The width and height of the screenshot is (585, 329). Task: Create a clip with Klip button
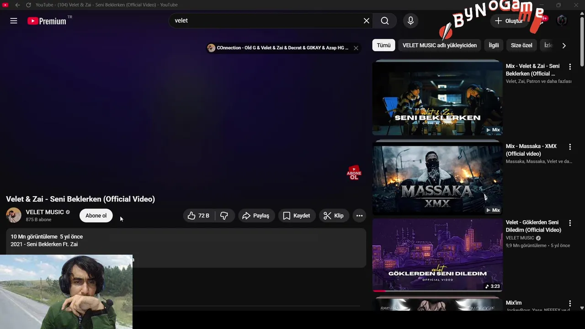[334, 216]
